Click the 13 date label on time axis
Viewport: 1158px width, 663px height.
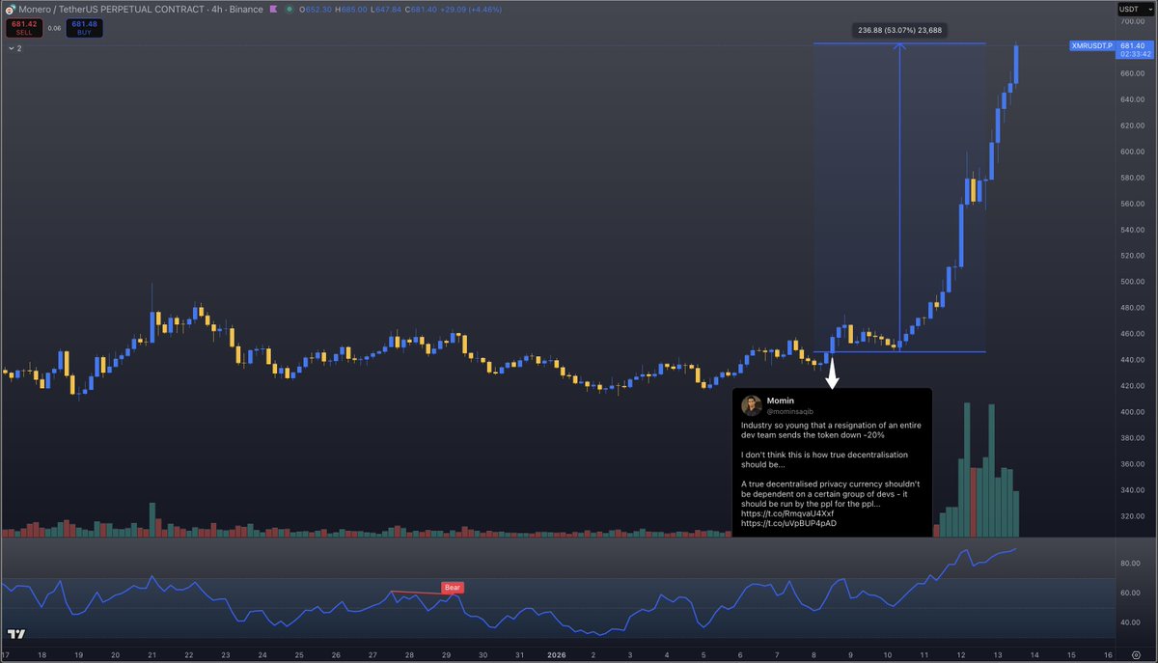(x=997, y=655)
